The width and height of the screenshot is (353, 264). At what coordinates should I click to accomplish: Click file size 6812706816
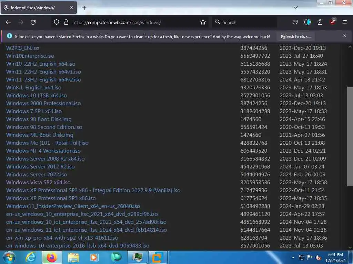[x=255, y=80]
